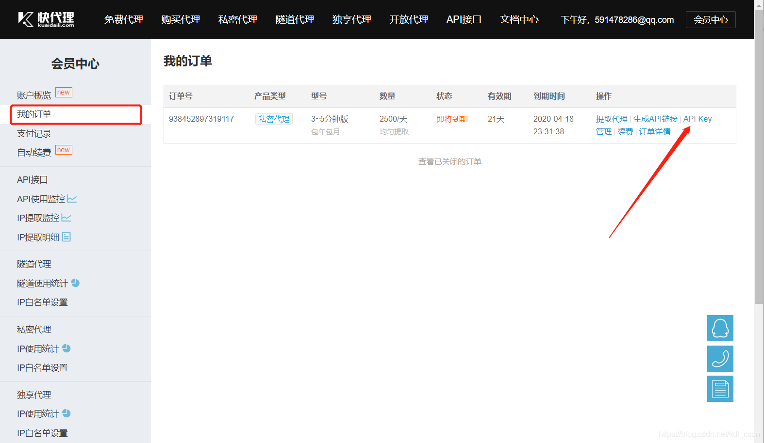Open the QQ customer service icon

tap(720, 328)
